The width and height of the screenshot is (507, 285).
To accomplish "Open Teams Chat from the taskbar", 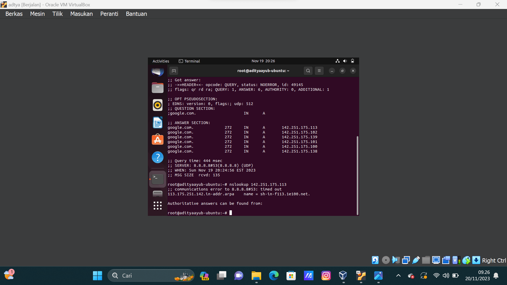I will click(x=239, y=276).
